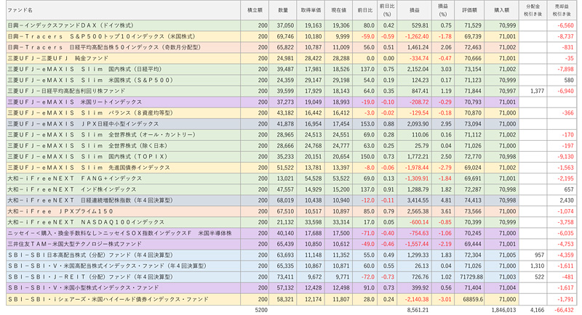Click the 積立額 column header
The height and width of the screenshot is (315, 582).
click(255, 10)
